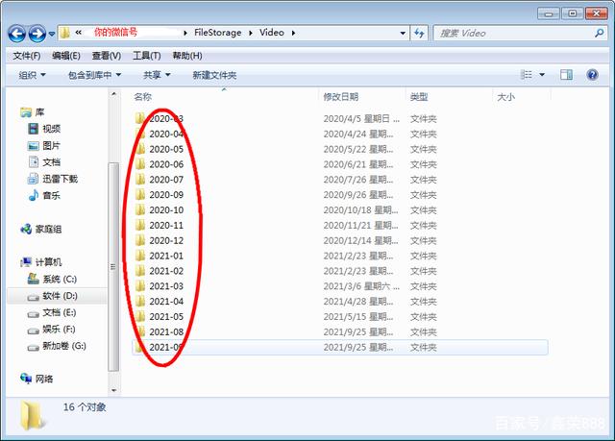Click the 修改日期 column header

click(341, 97)
